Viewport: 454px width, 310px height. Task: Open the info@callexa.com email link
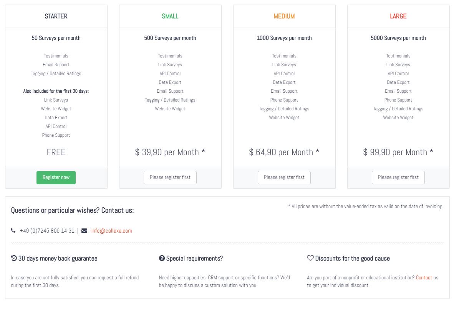coord(112,231)
